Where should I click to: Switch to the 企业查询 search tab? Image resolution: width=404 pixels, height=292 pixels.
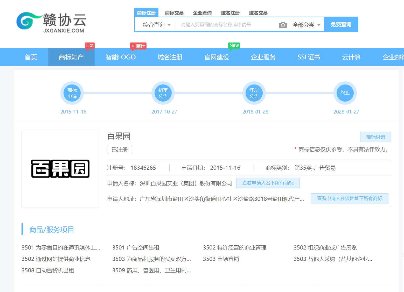coord(202,13)
